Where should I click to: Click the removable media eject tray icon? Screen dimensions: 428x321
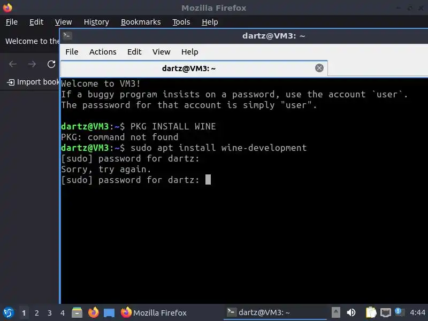pos(336,312)
